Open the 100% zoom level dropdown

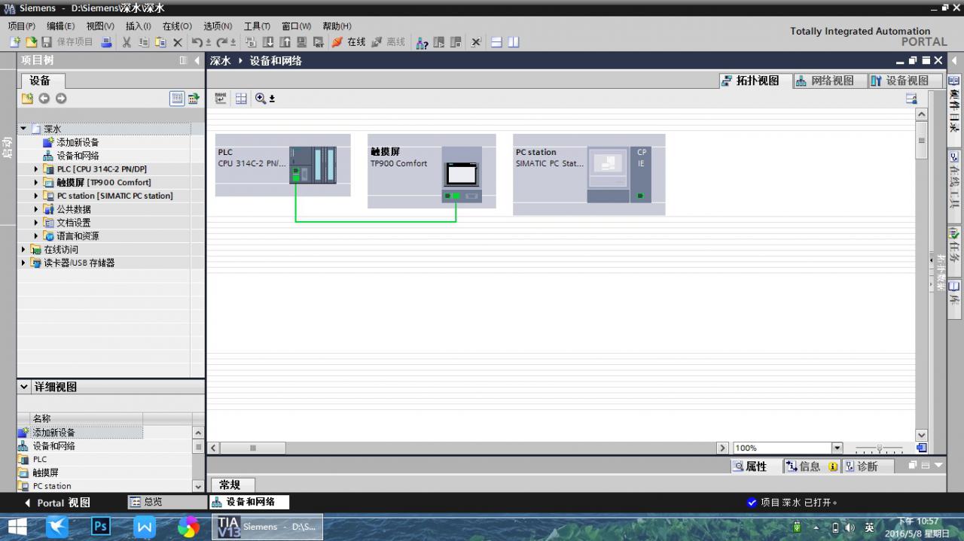(837, 448)
